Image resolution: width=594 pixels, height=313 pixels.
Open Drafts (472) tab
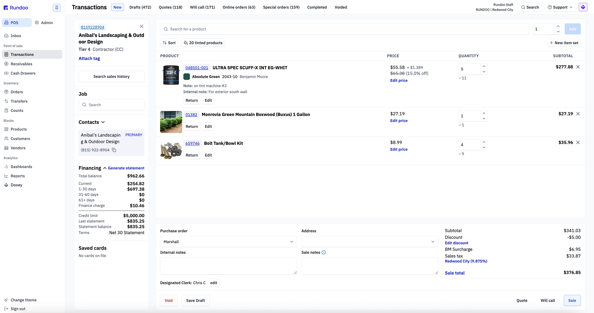tap(140, 7)
